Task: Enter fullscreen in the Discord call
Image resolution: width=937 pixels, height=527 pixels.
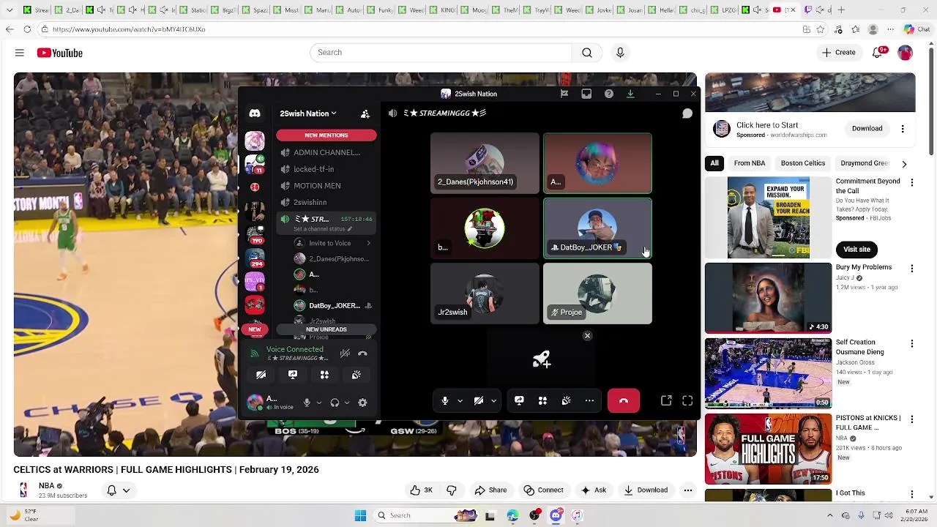Action: point(687,400)
